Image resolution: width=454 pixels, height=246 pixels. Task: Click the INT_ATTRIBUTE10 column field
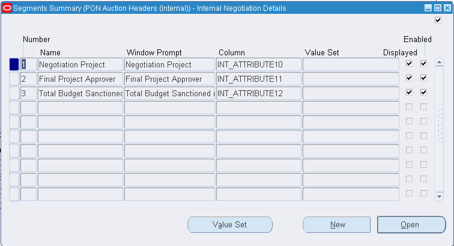258,64
